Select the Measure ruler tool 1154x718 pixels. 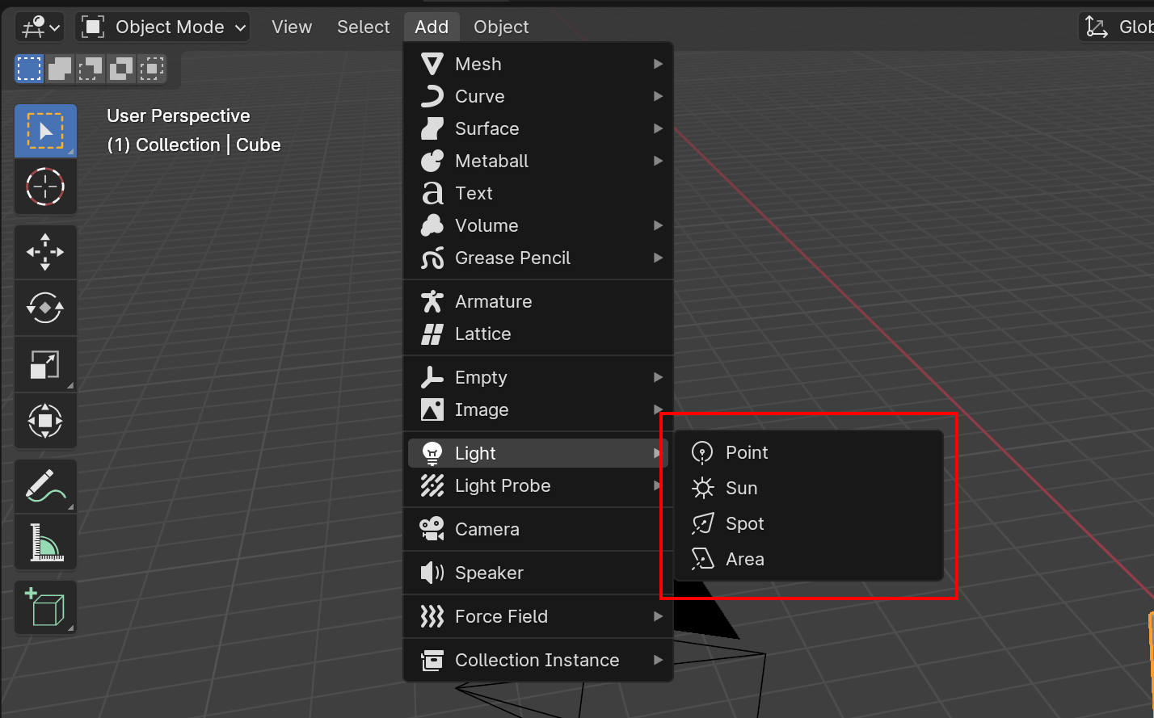point(45,542)
